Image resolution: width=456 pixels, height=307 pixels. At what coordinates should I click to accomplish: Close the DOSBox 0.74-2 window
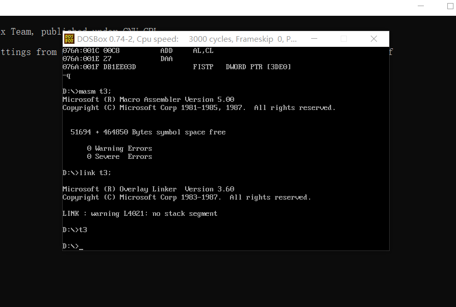[x=374, y=39]
